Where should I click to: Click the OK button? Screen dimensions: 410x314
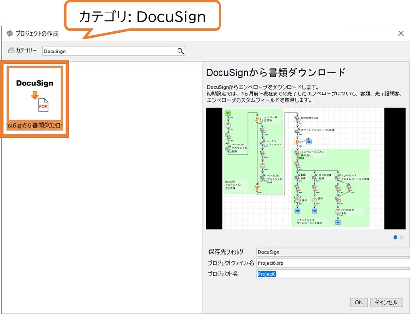tap(358, 302)
